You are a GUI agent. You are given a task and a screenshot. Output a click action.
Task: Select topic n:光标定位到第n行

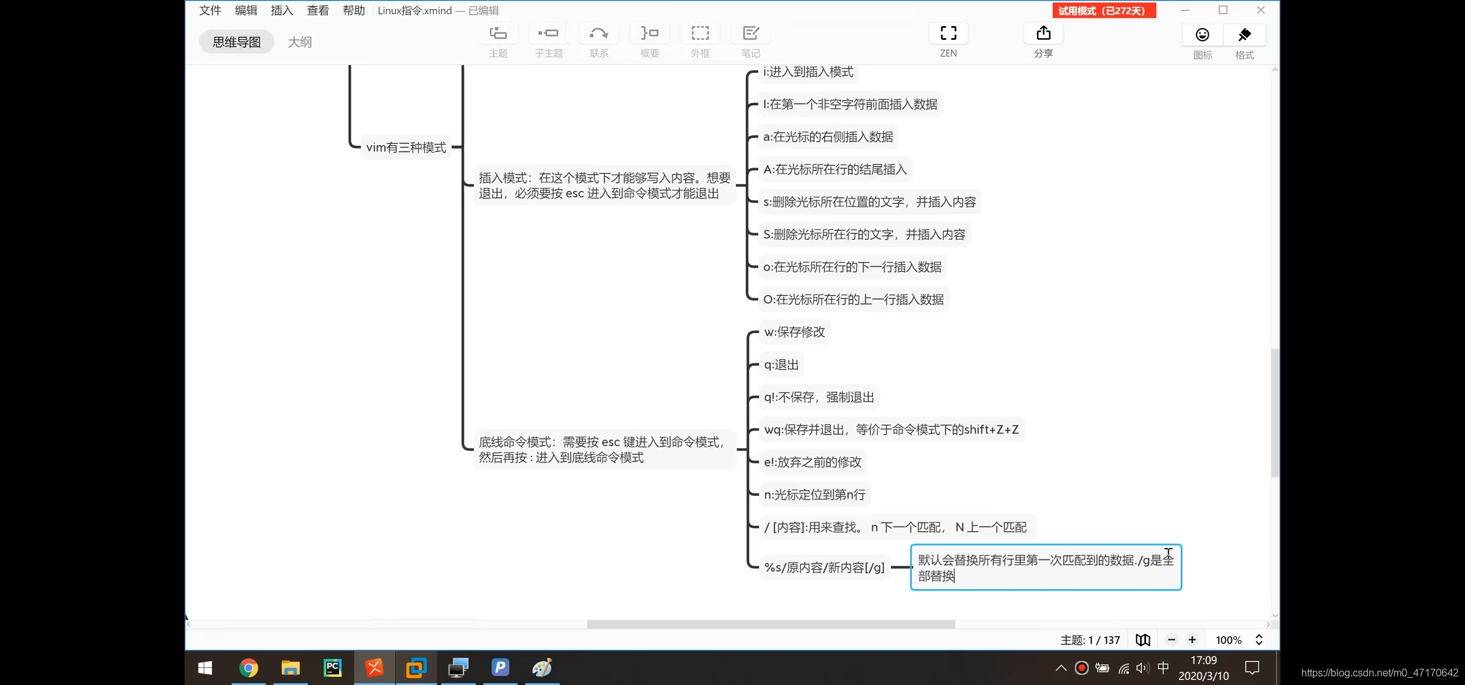[x=814, y=495]
